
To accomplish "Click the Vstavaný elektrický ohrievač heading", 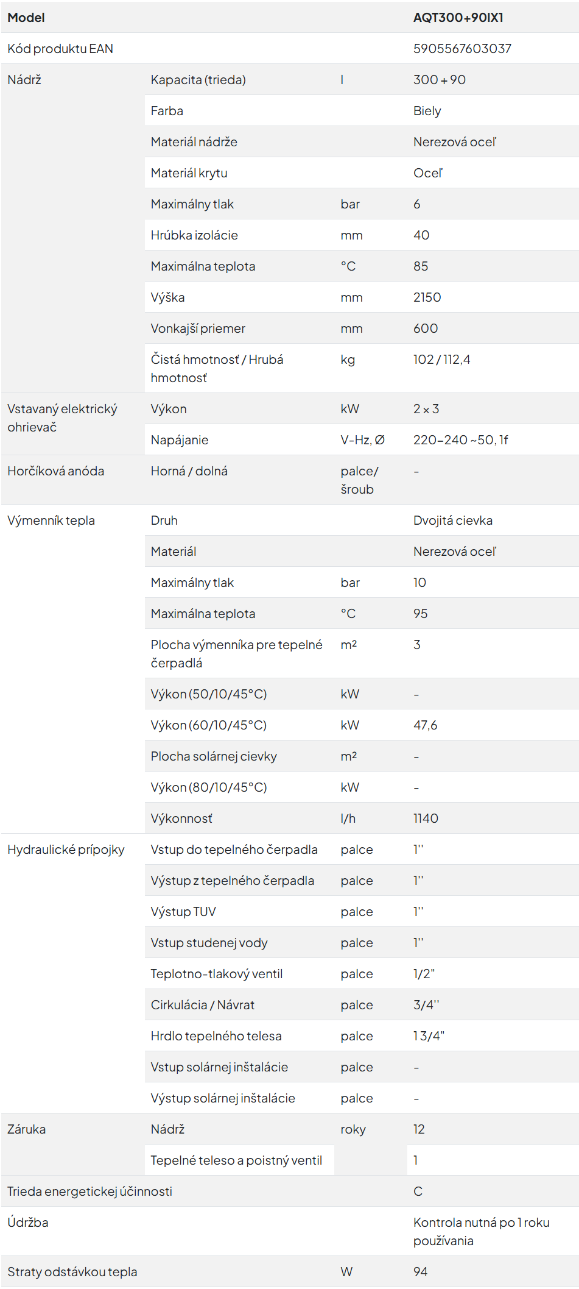I will (63, 418).
